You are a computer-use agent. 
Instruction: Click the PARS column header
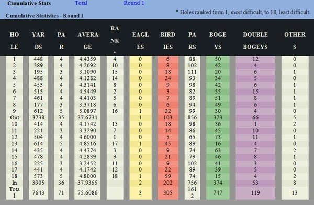click(x=192, y=41)
